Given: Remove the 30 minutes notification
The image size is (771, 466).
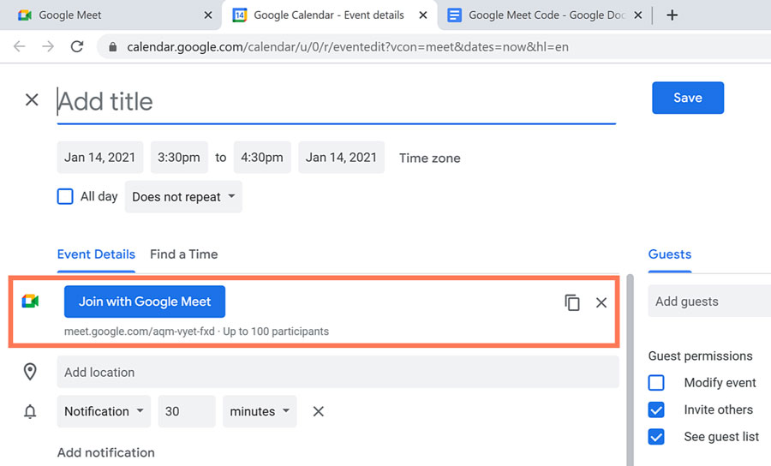Looking at the screenshot, I should tap(319, 411).
